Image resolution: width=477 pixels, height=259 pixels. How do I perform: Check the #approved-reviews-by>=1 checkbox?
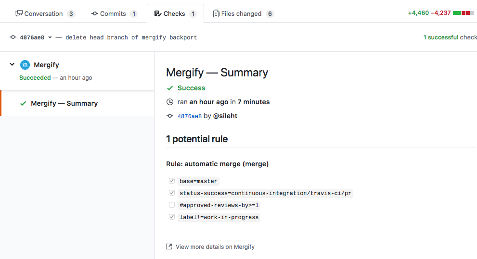[172, 205]
